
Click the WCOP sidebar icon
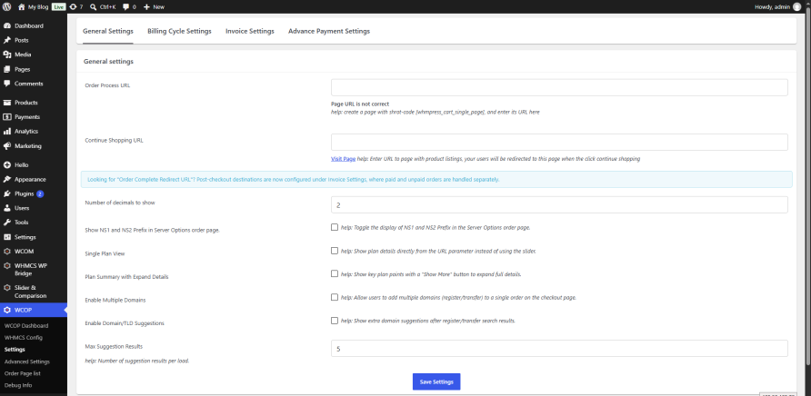point(7,311)
